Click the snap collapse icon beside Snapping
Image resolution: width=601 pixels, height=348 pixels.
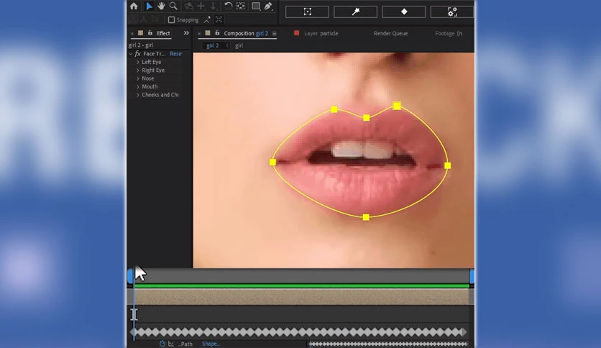(207, 19)
